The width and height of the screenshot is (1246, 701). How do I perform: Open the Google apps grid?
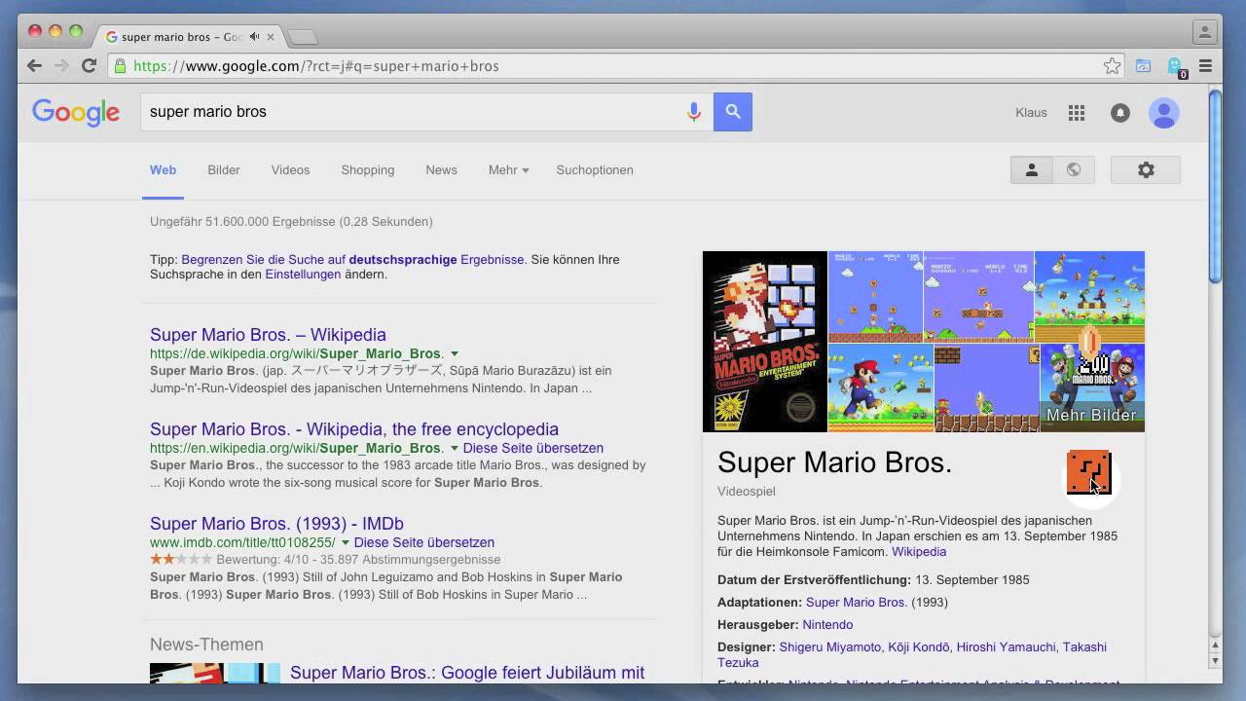point(1076,113)
